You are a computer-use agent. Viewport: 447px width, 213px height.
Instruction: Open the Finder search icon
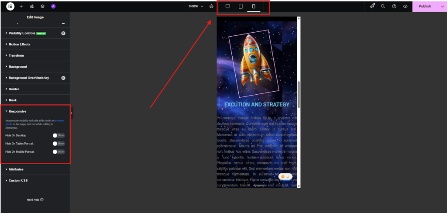tap(383, 6)
